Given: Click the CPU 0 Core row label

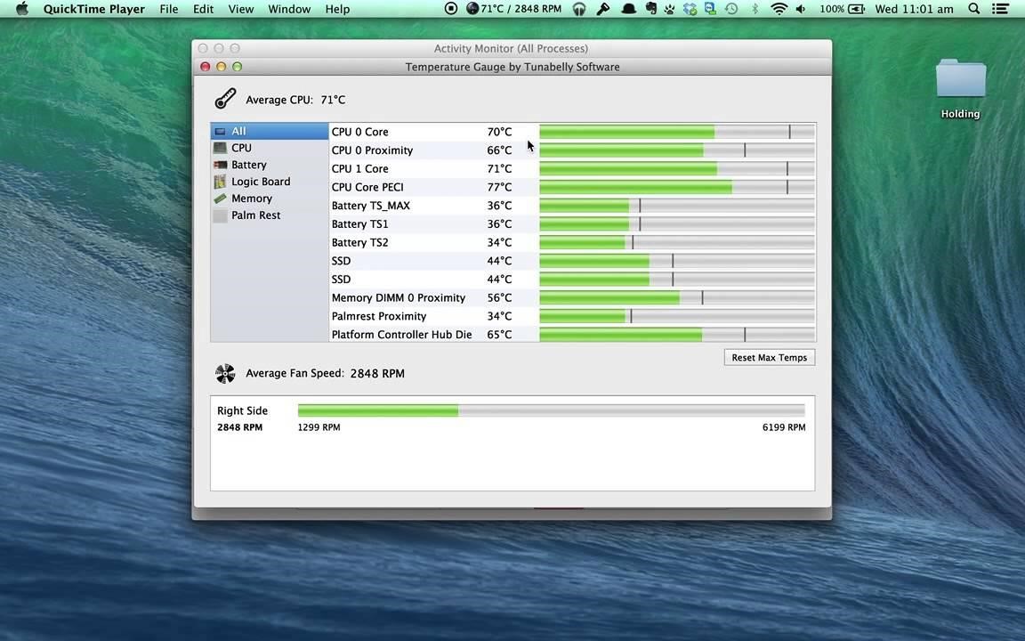Looking at the screenshot, I should (359, 132).
